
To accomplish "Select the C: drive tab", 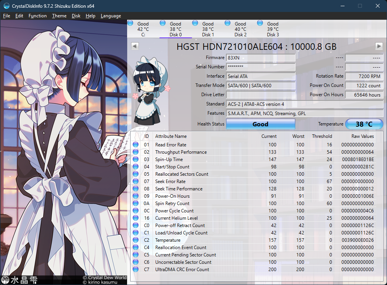I will [x=143, y=29].
